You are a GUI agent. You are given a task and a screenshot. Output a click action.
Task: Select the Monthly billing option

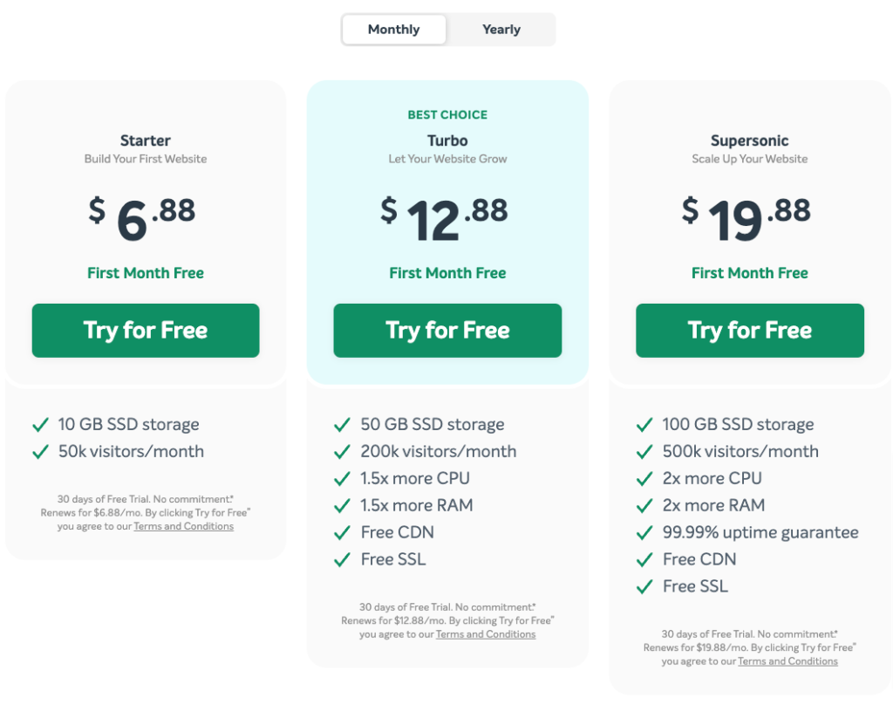[x=393, y=30]
